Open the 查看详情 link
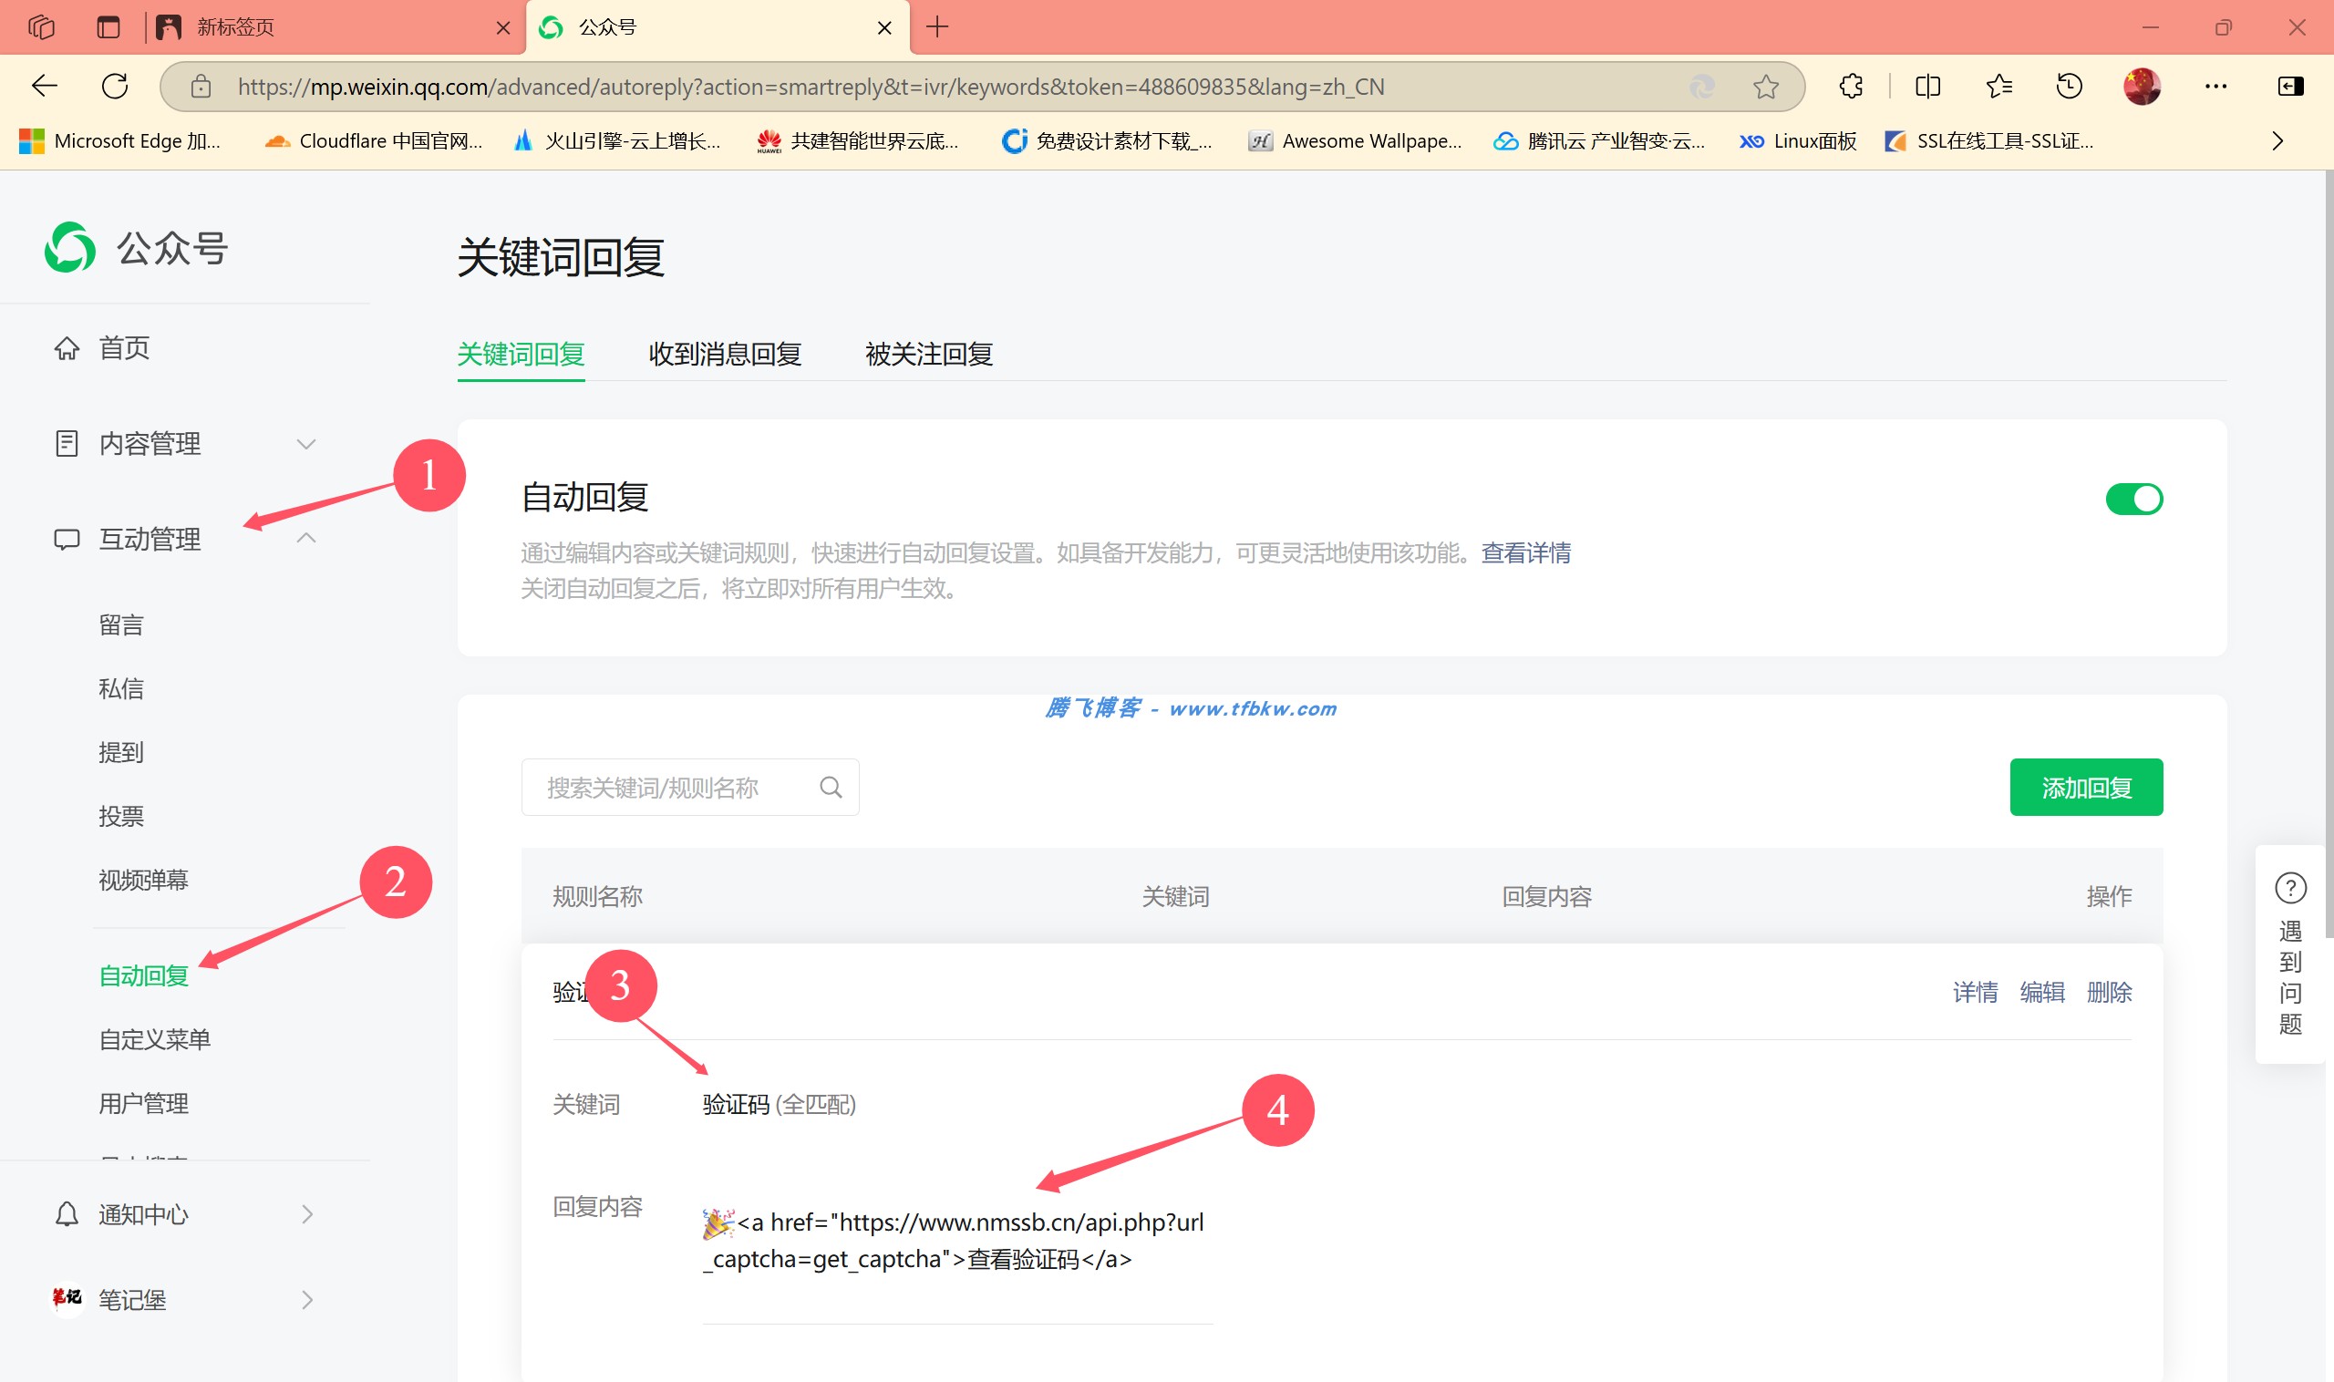Image resolution: width=2334 pixels, height=1382 pixels. point(1523,552)
